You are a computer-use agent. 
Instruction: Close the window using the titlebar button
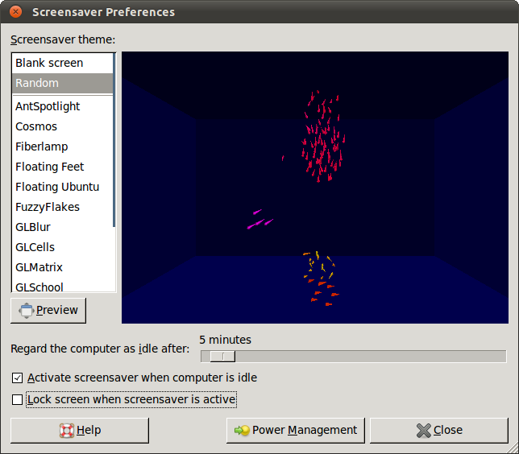16,12
